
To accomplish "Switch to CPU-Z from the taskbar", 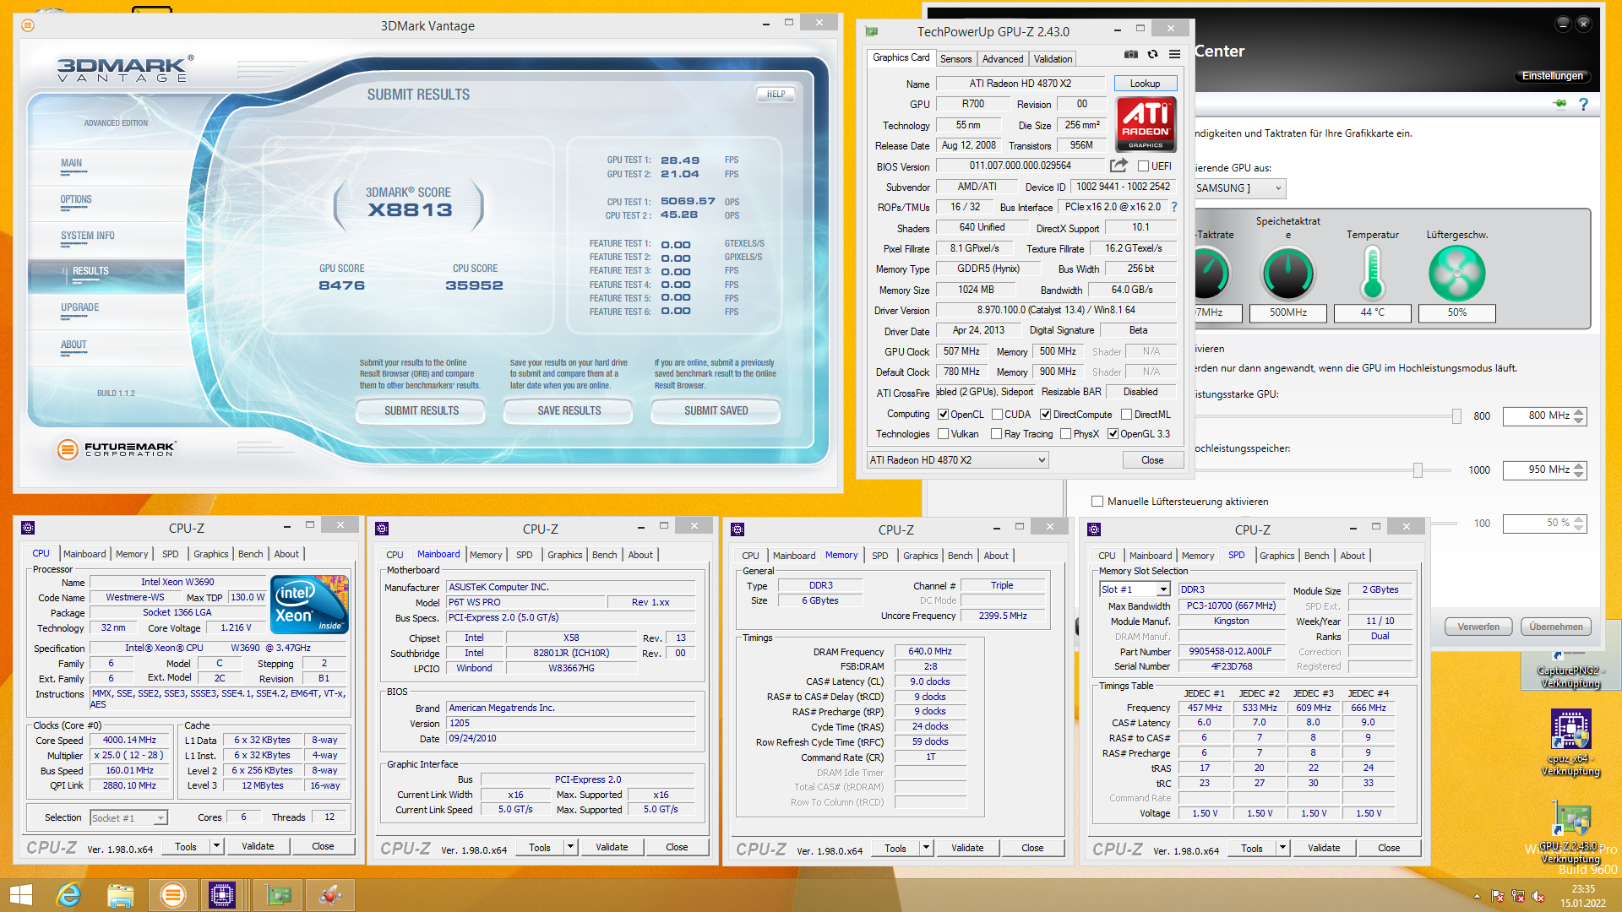I will click(222, 895).
